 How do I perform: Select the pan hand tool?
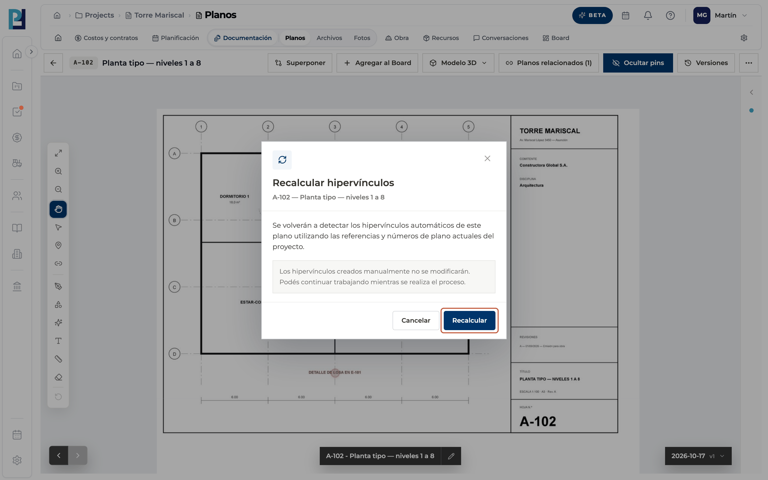coord(58,209)
